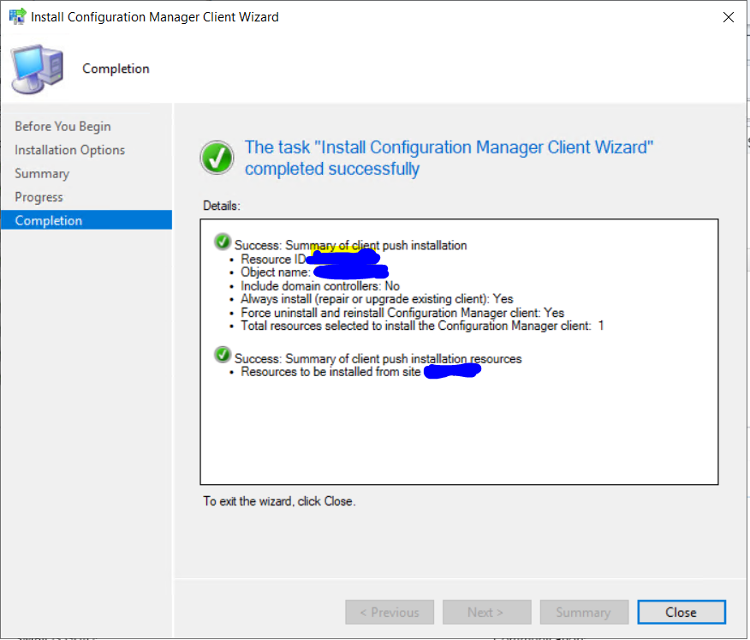750x640 pixels.
Task: Click the 'Details:' label
Action: [222, 206]
